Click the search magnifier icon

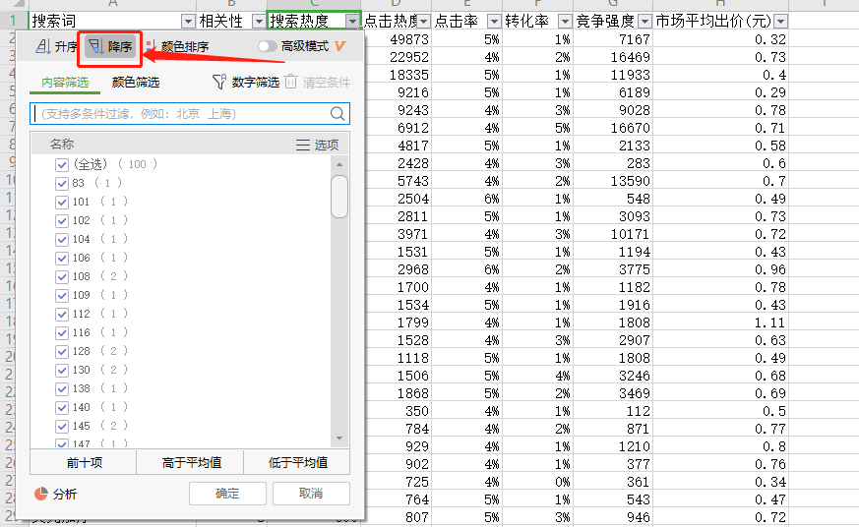coord(337,114)
